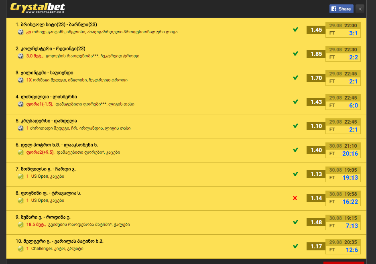The height and width of the screenshot is (264, 376).
Task: Click tennis ball icon in row 9
Action: pyautogui.click(x=20, y=225)
